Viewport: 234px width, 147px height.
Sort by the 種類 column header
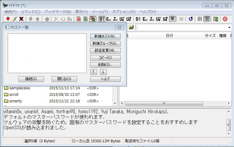pos(223,36)
